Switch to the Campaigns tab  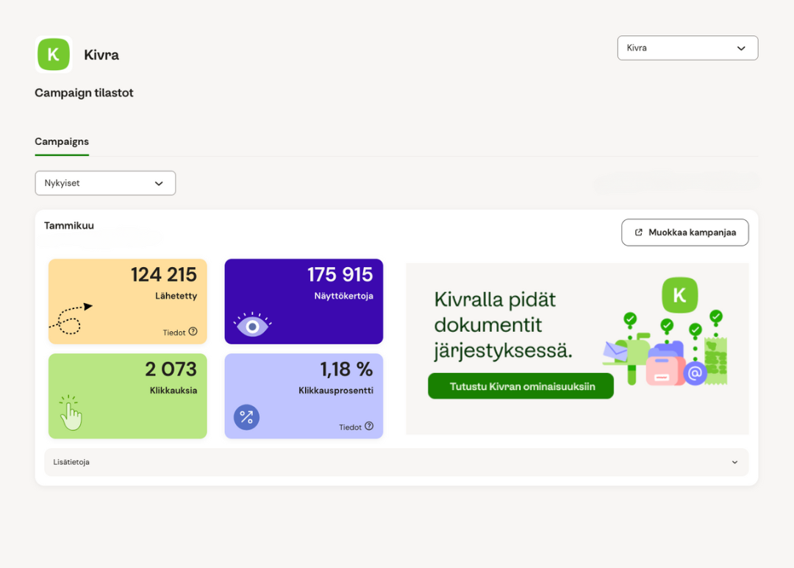click(62, 141)
